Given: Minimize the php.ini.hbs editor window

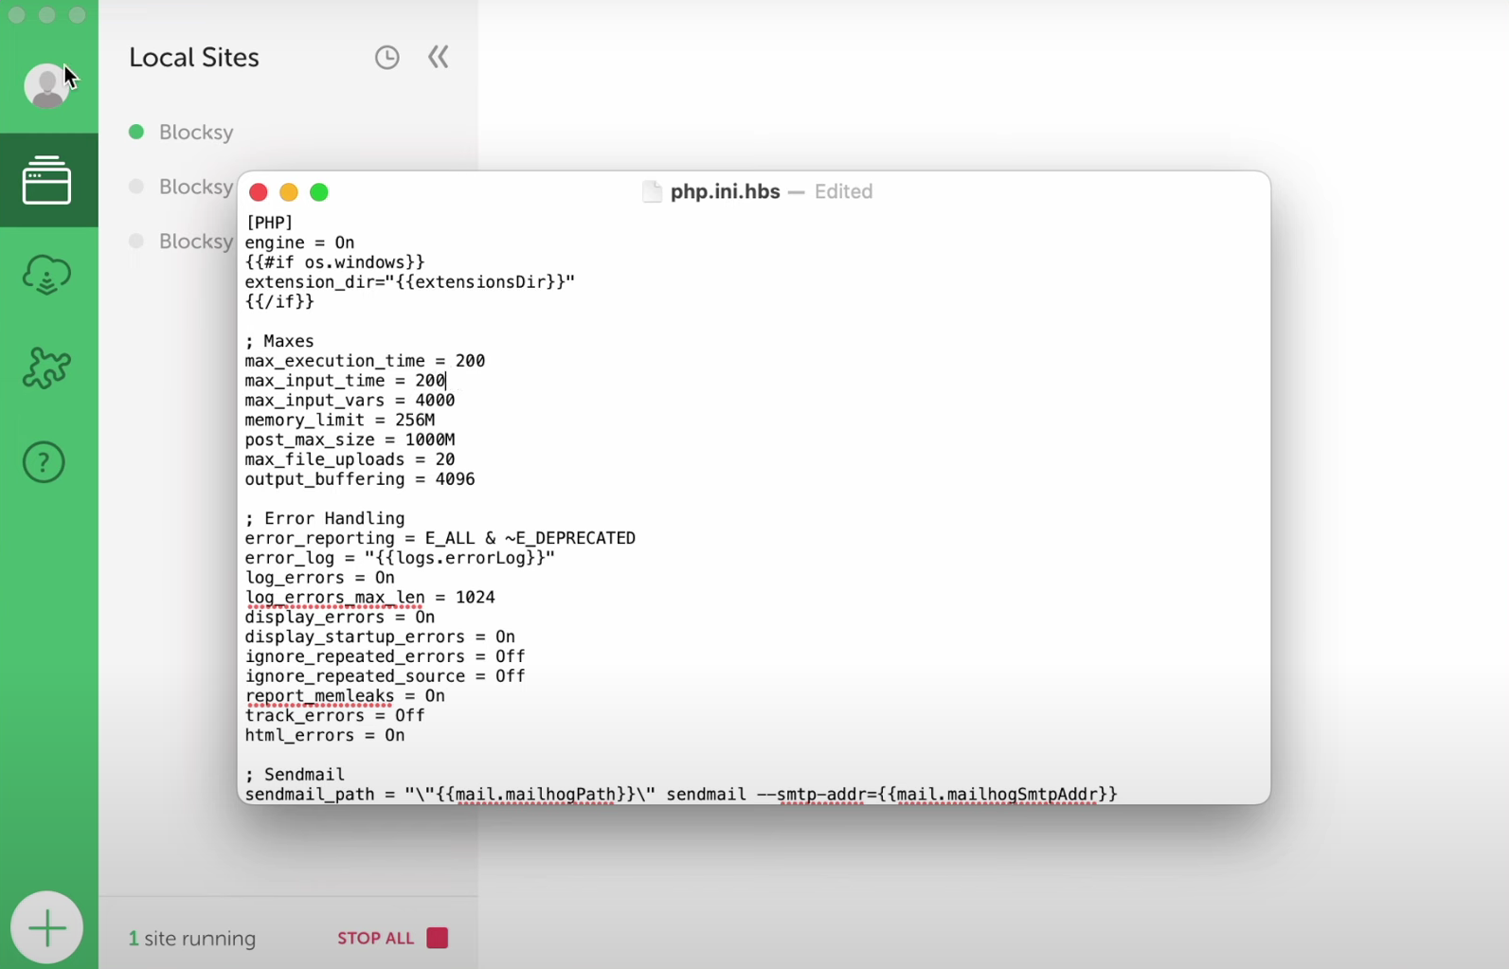Looking at the screenshot, I should (x=289, y=192).
